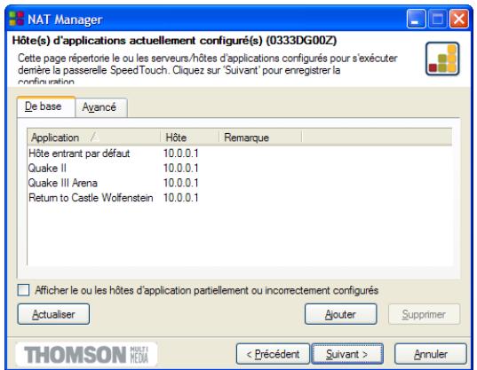Close the NAT Manager window
Viewport: 477px width, 370px height.
459,19
